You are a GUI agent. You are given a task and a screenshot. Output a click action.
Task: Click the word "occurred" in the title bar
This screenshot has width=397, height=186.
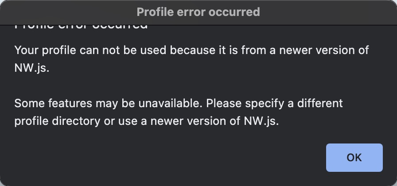237,12
